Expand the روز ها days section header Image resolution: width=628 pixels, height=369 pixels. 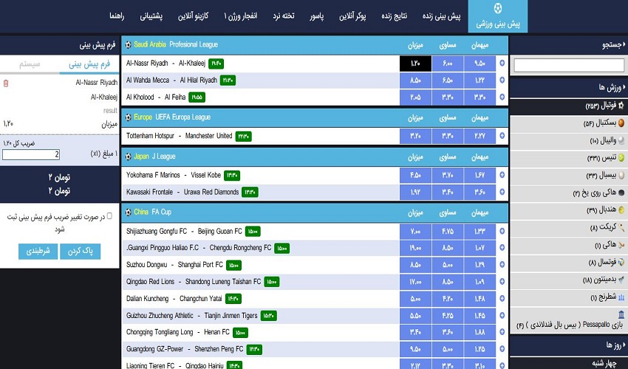pos(569,345)
